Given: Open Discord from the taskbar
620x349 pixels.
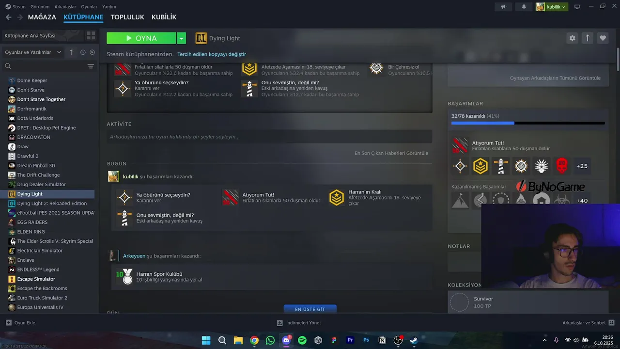Looking at the screenshot, I should pyautogui.click(x=286, y=340).
